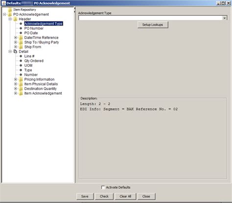The image size is (232, 203).
Task: Click the Destination Quantity folder icon
Action: (x=21, y=89)
